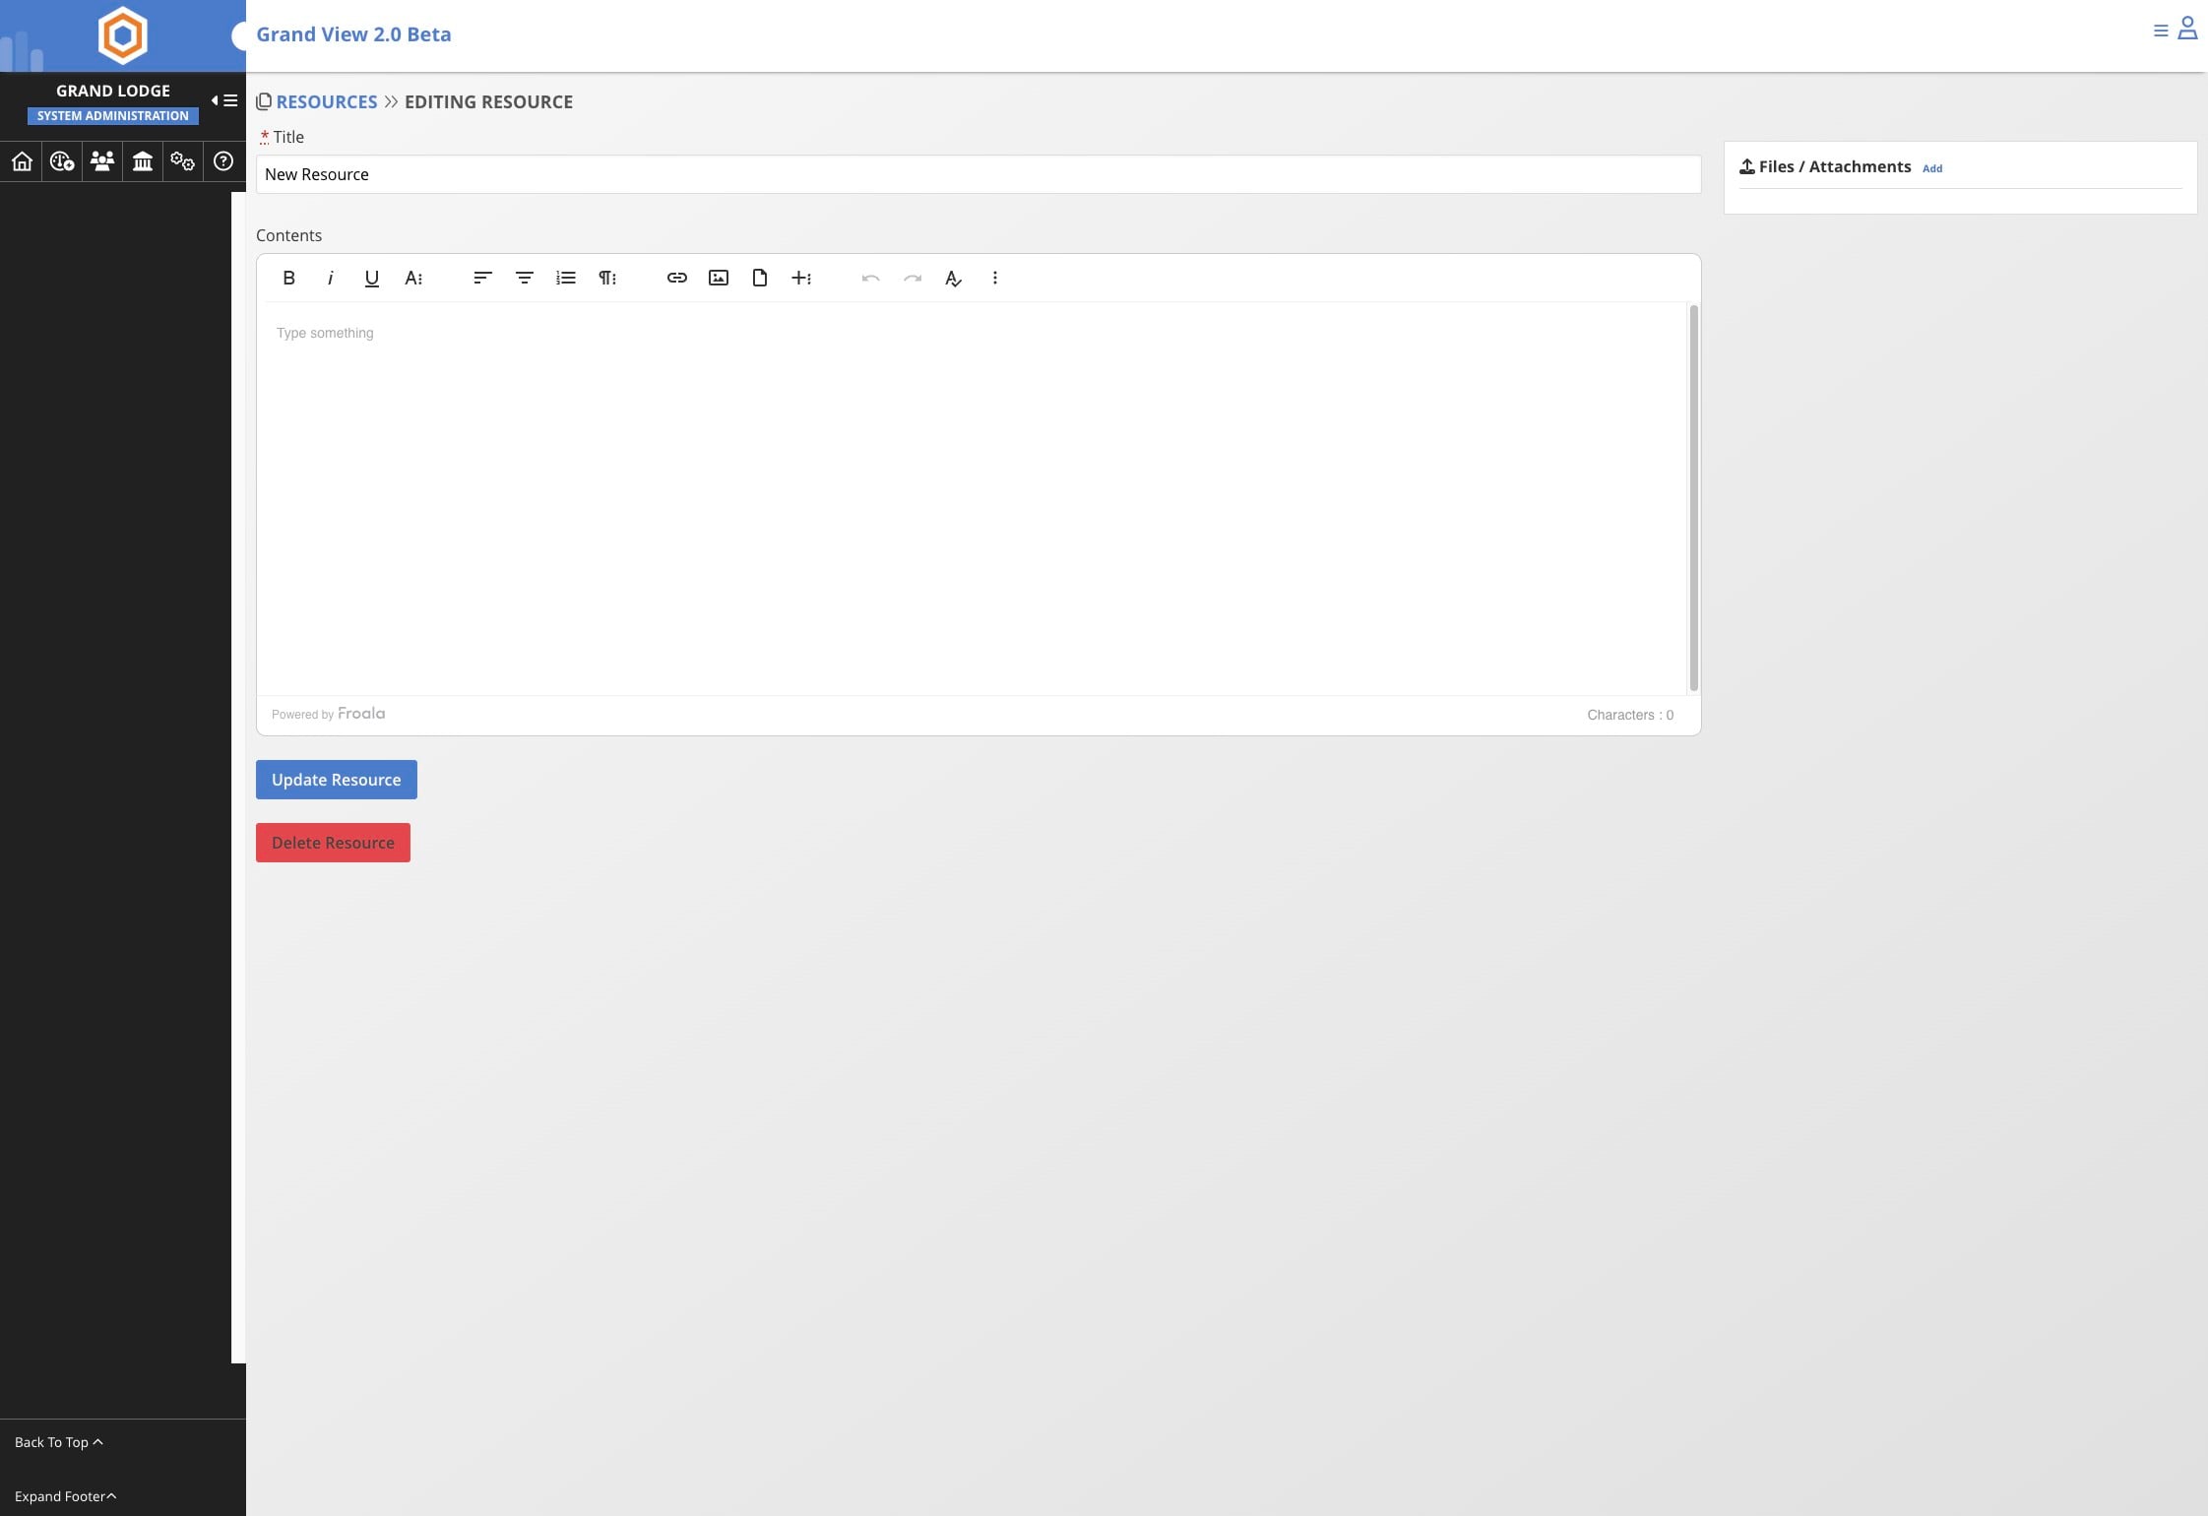
Task: Apply italic formatting
Action: 330,278
